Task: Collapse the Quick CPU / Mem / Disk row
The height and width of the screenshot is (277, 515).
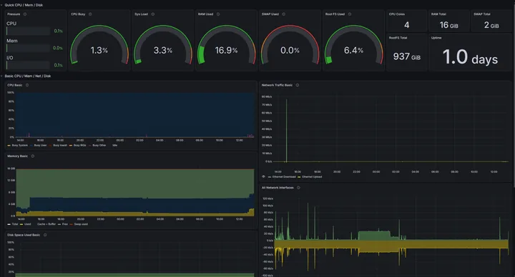Action: (1, 5)
